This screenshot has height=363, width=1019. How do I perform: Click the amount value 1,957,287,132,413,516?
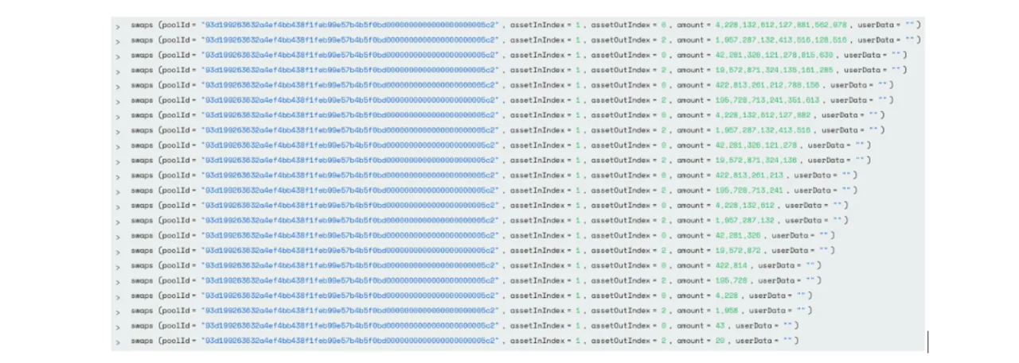pos(761,130)
